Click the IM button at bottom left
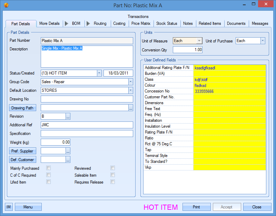The height and width of the screenshot is (216, 276). tap(9, 207)
